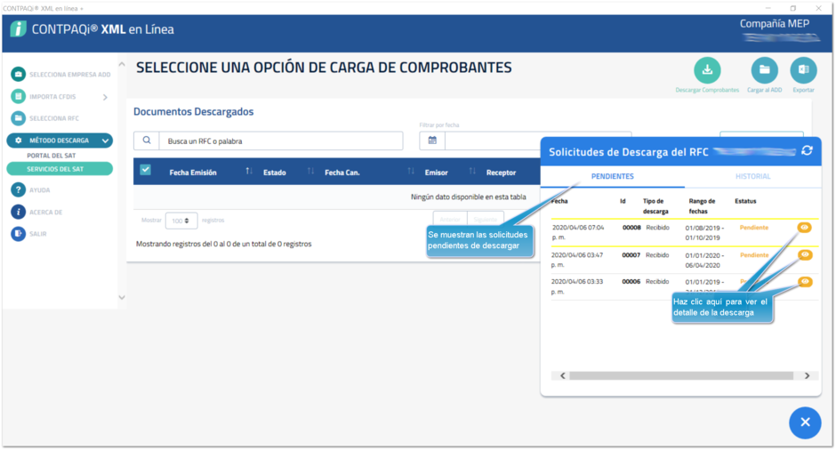Select Servicios del SAT option
This screenshot has width=836, height=450.
(60, 169)
